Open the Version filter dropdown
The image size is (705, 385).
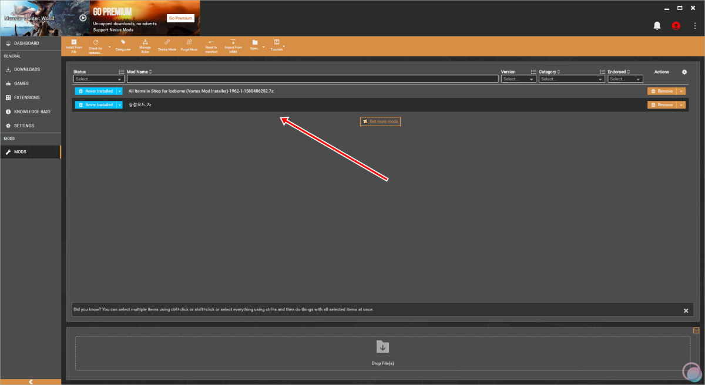pos(519,79)
